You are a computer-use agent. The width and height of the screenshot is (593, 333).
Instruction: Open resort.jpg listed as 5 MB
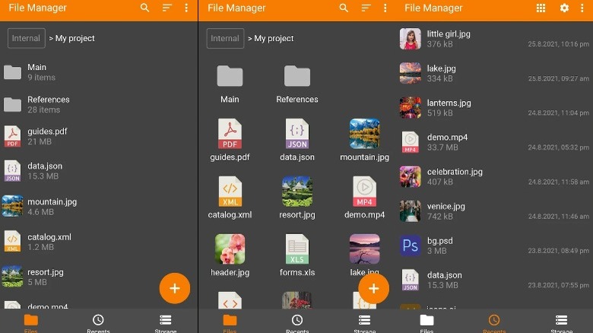[x=45, y=276]
